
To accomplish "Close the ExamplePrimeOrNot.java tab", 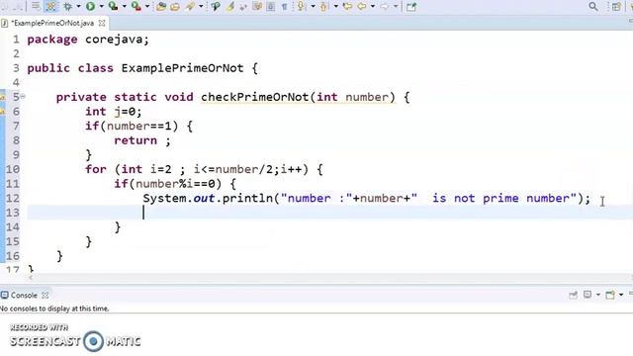I will [x=102, y=24].
